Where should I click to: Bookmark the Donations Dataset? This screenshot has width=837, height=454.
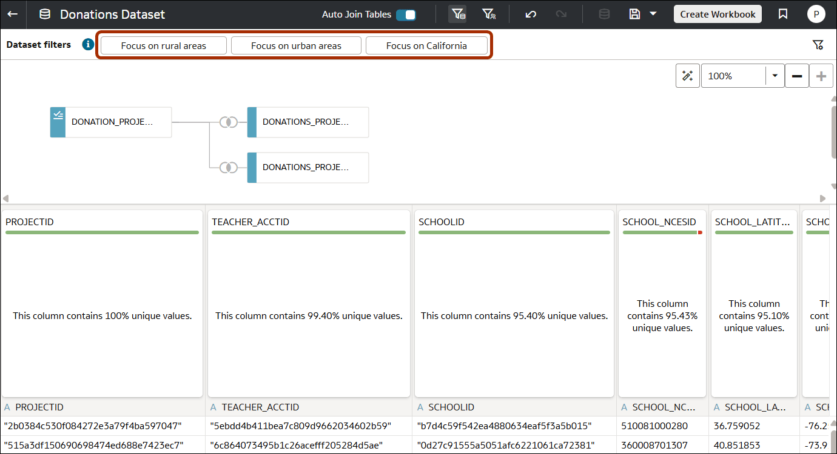782,13
